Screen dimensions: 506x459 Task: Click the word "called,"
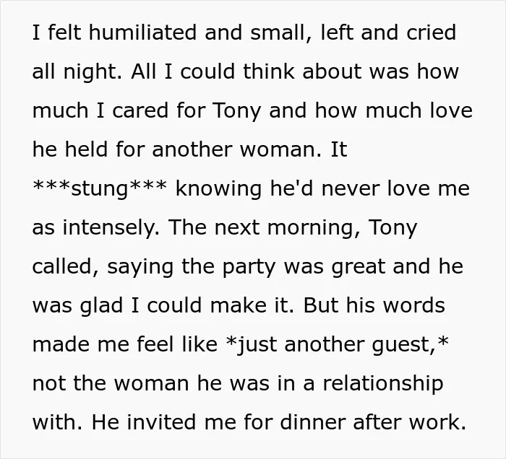pyautogui.click(x=66, y=267)
